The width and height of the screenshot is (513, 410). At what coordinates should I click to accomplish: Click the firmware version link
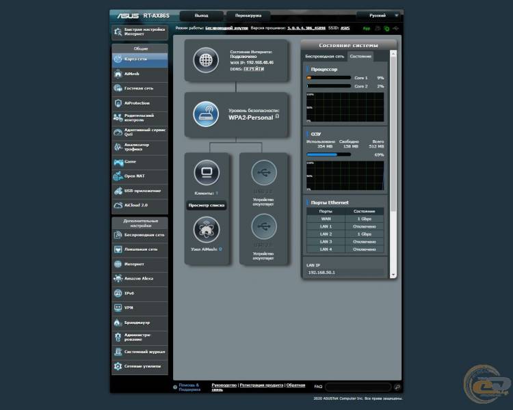tap(306, 28)
